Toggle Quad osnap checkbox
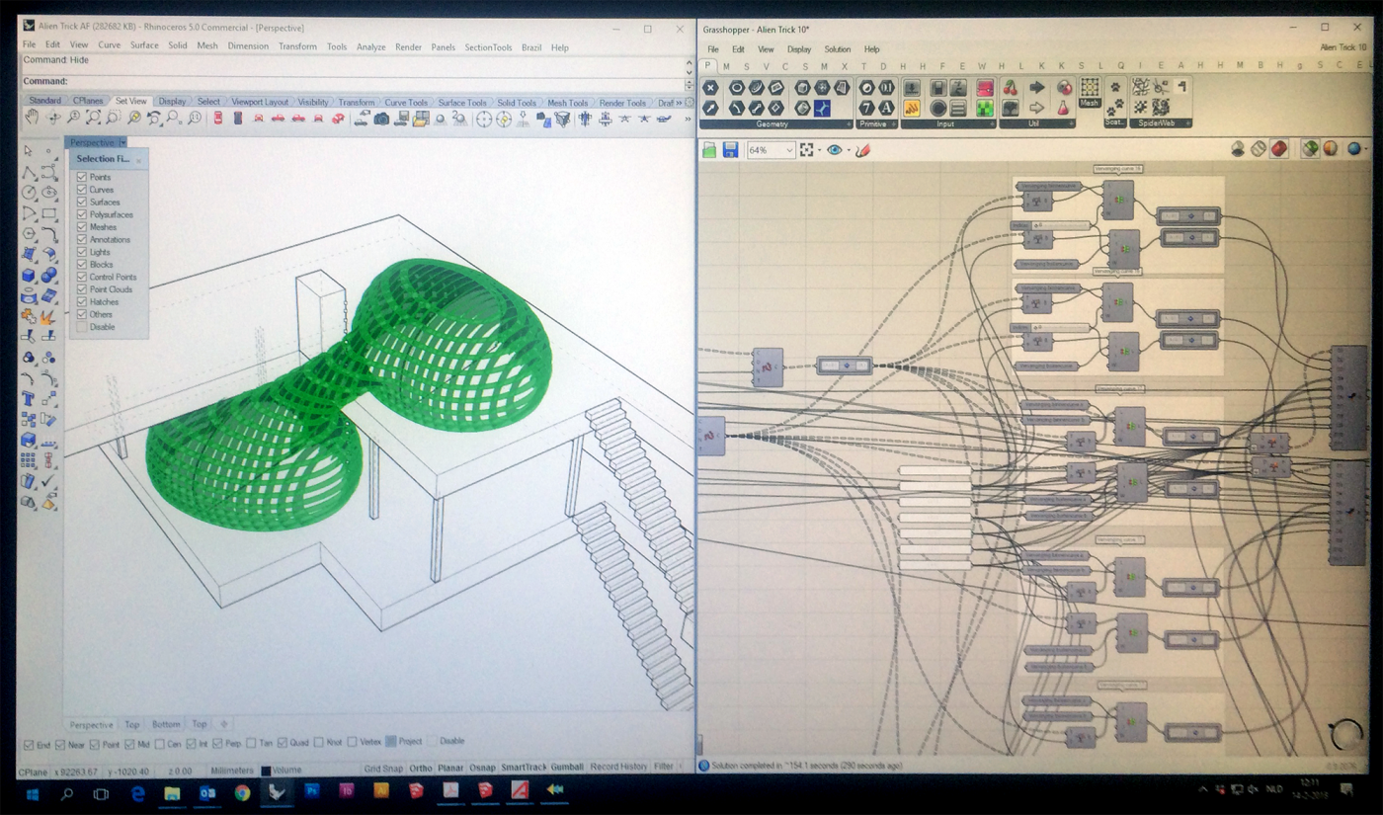Screen dimensions: 1383x815 click(x=283, y=743)
